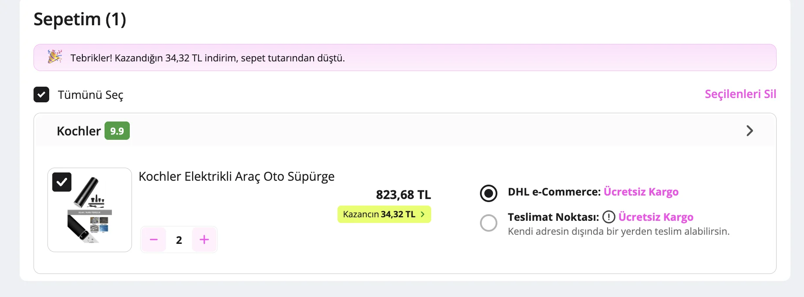Select Teslimat Noktası delivery option
Screen dimensions: 804x297
(x=489, y=223)
